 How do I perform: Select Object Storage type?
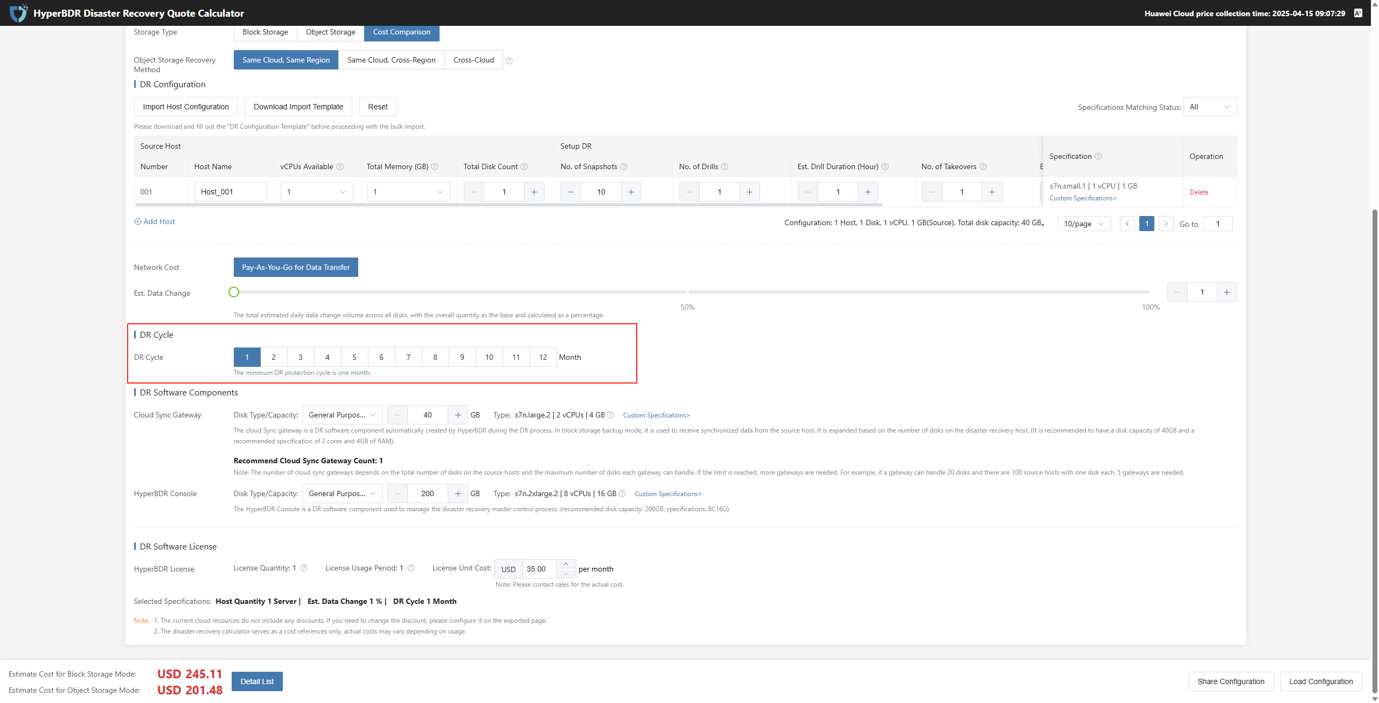[331, 32]
